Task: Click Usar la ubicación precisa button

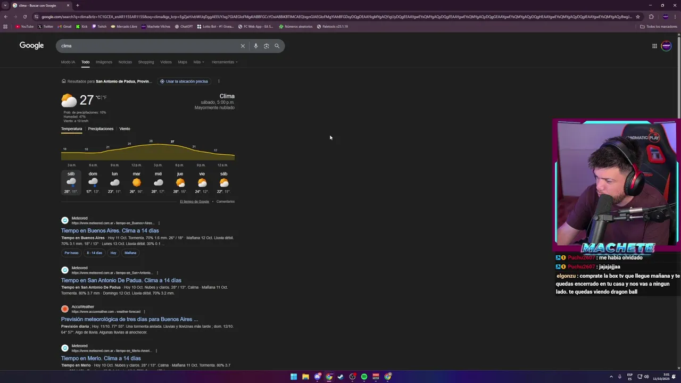Action: pos(184,81)
